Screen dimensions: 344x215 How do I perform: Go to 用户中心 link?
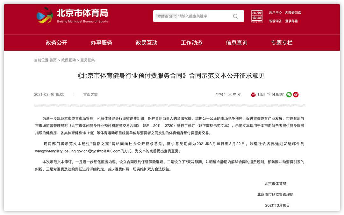275,12
